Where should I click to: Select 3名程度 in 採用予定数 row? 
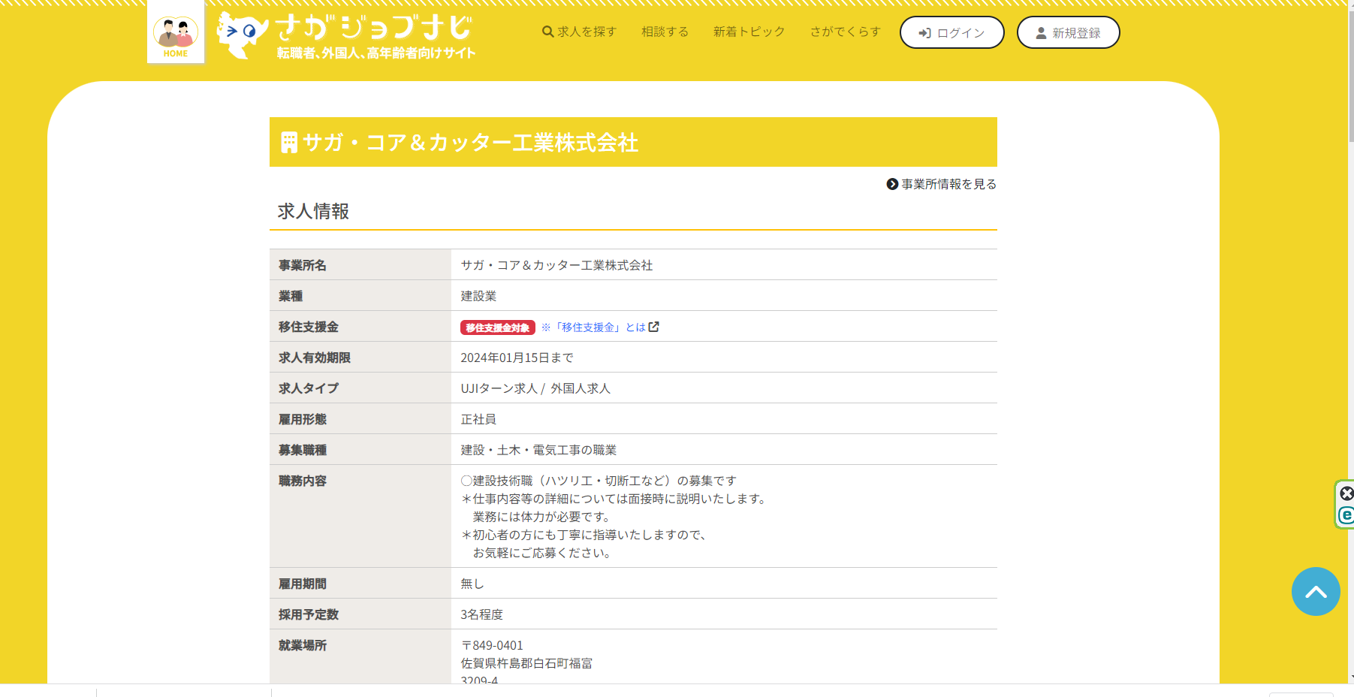point(481,614)
